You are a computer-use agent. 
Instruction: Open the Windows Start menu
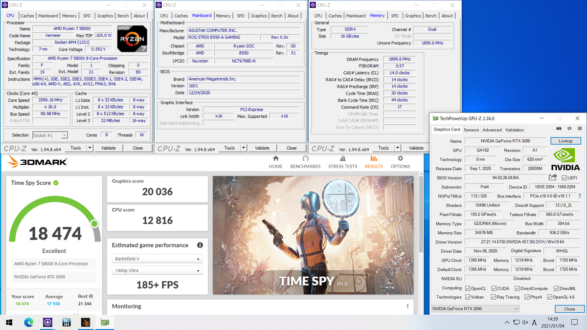(x=9, y=322)
